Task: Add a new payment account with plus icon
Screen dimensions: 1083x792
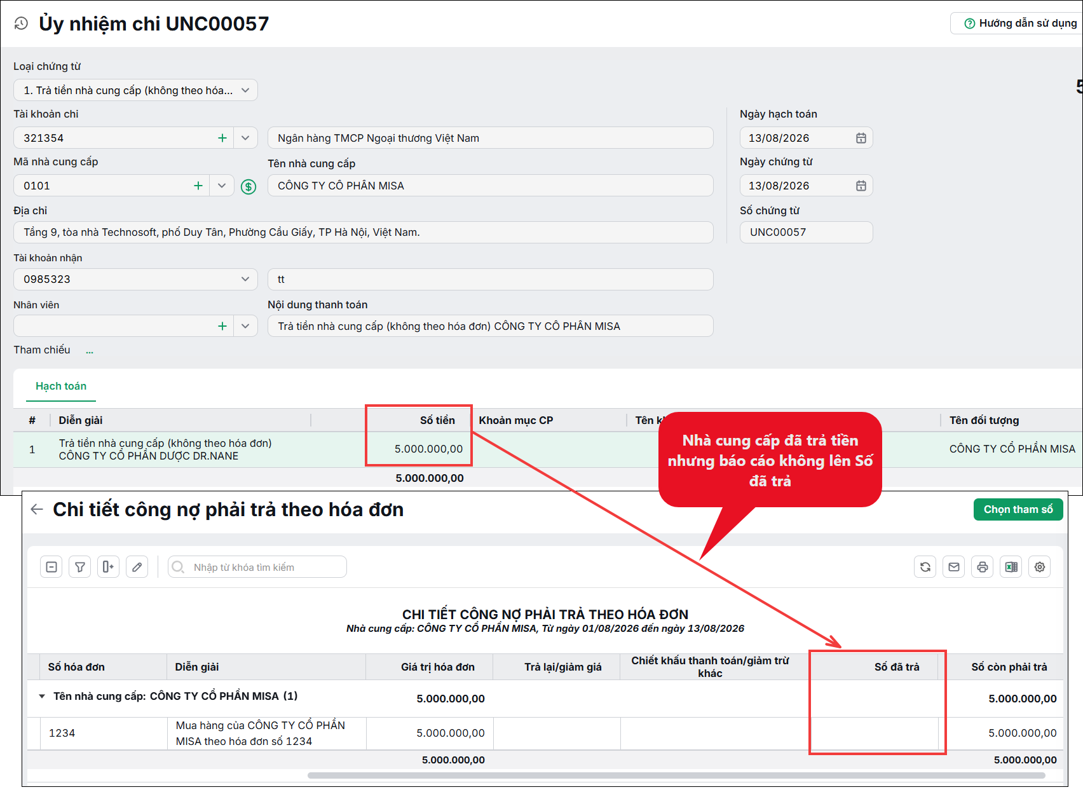Action: [x=222, y=138]
